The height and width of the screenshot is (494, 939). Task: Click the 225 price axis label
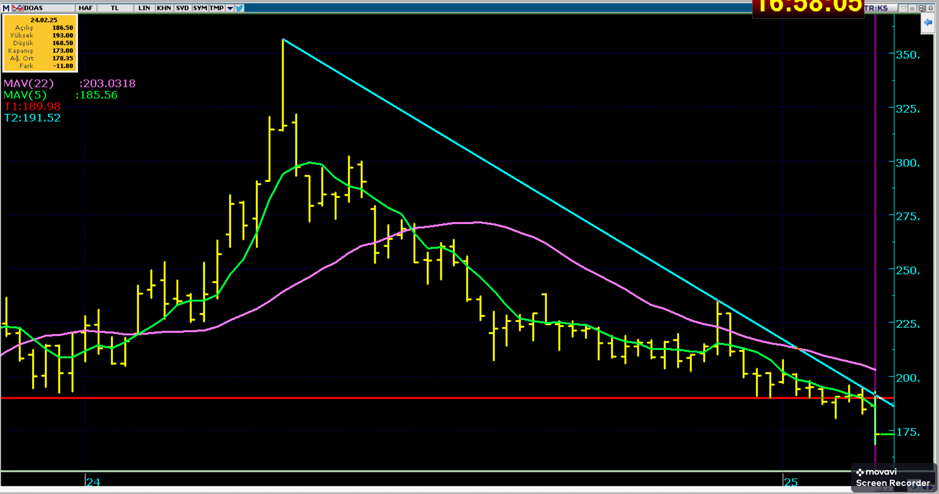click(907, 324)
